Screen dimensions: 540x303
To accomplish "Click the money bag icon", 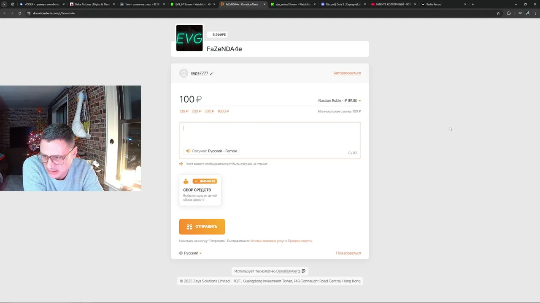I will pos(186,181).
